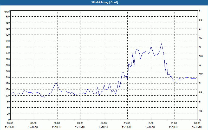Select the 06:00 time label
The height and width of the screenshot is (130, 208).
coord(57,123)
